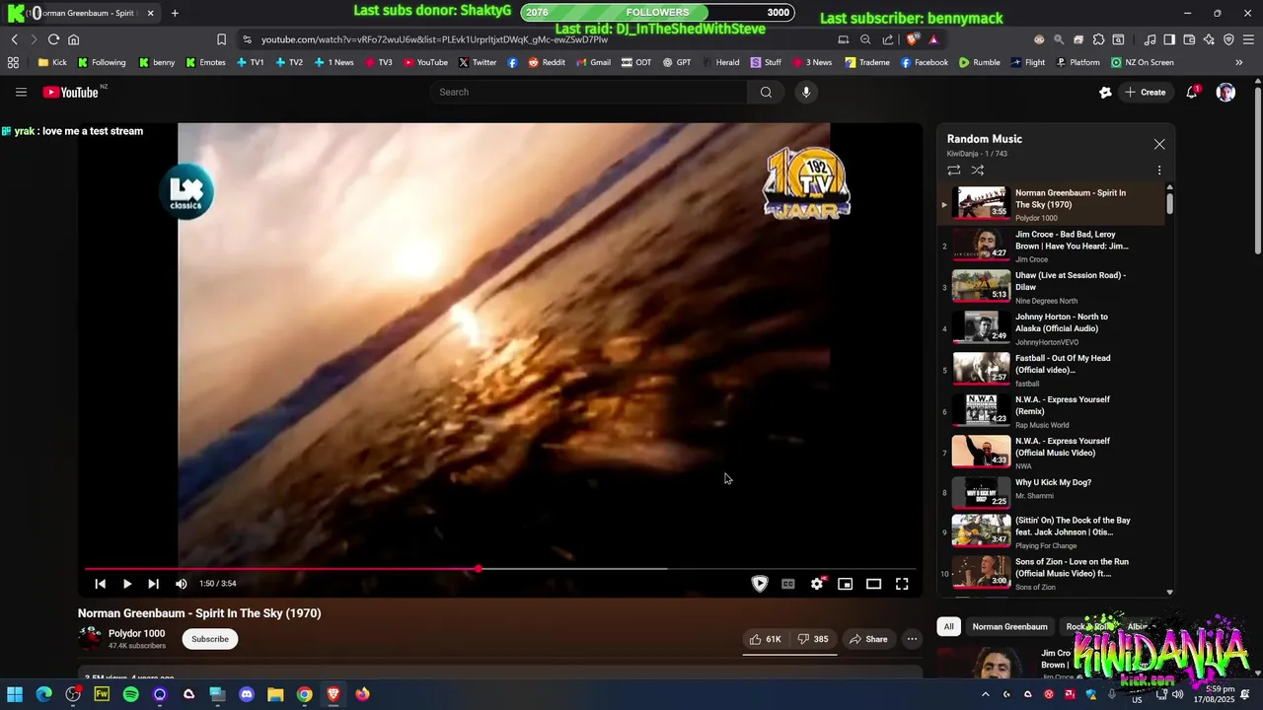Enter full screen mode

click(x=902, y=584)
